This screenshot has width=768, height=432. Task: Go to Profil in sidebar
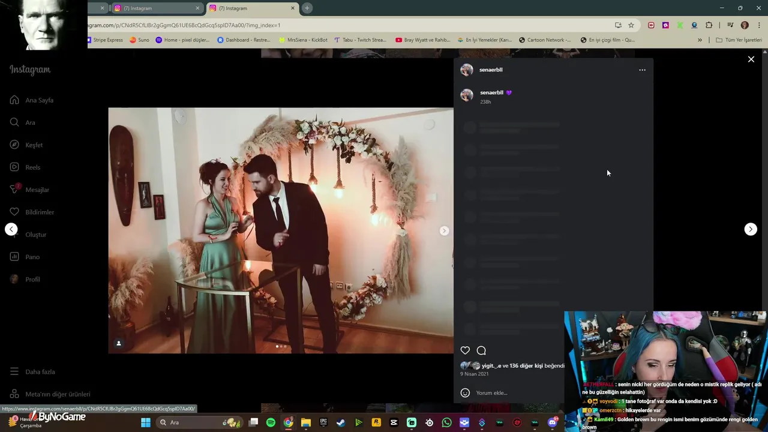point(25,279)
